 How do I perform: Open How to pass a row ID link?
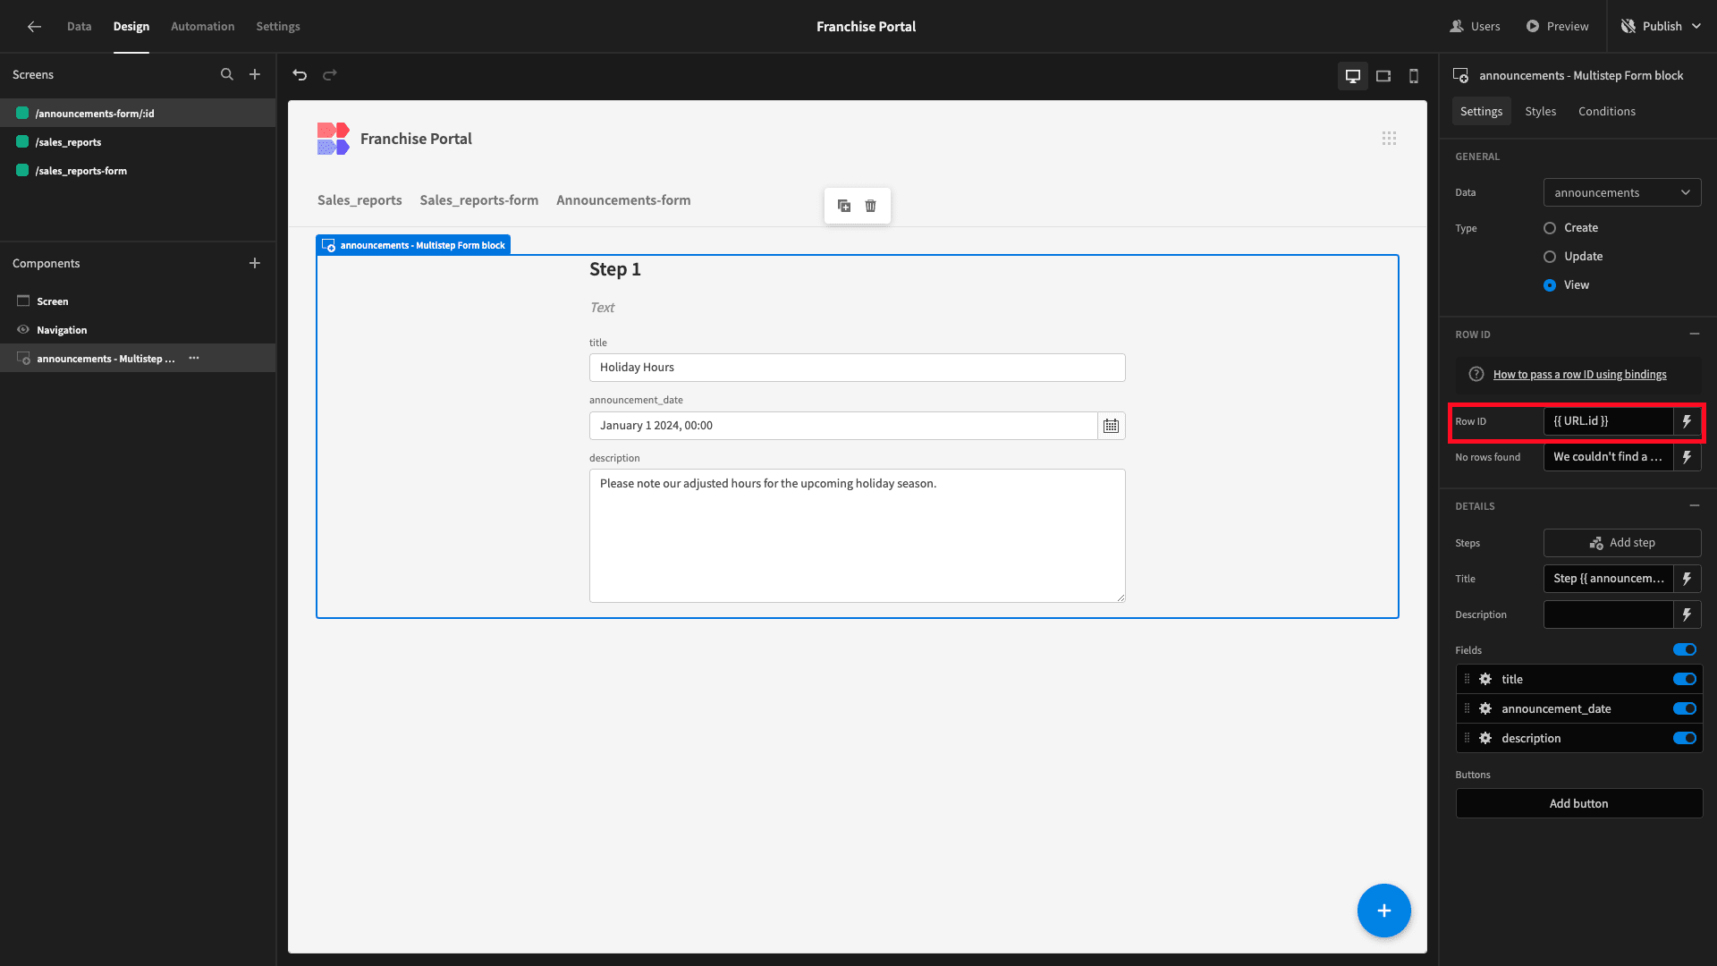pos(1579,375)
